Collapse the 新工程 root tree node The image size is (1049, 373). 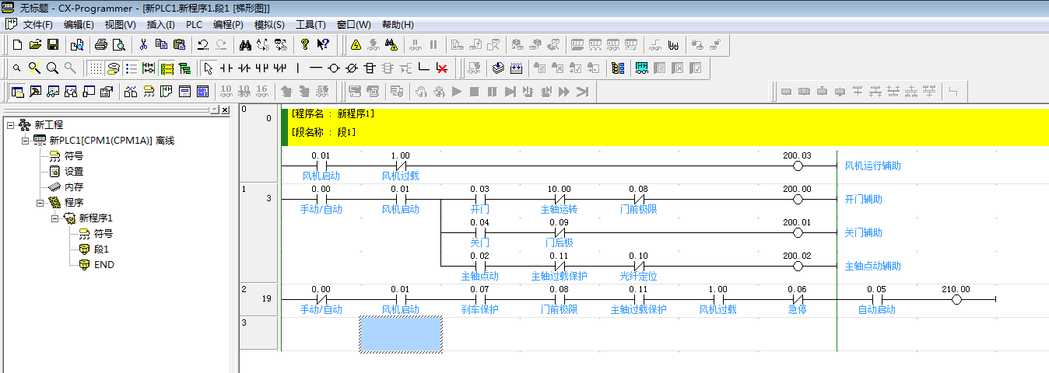(x=10, y=125)
